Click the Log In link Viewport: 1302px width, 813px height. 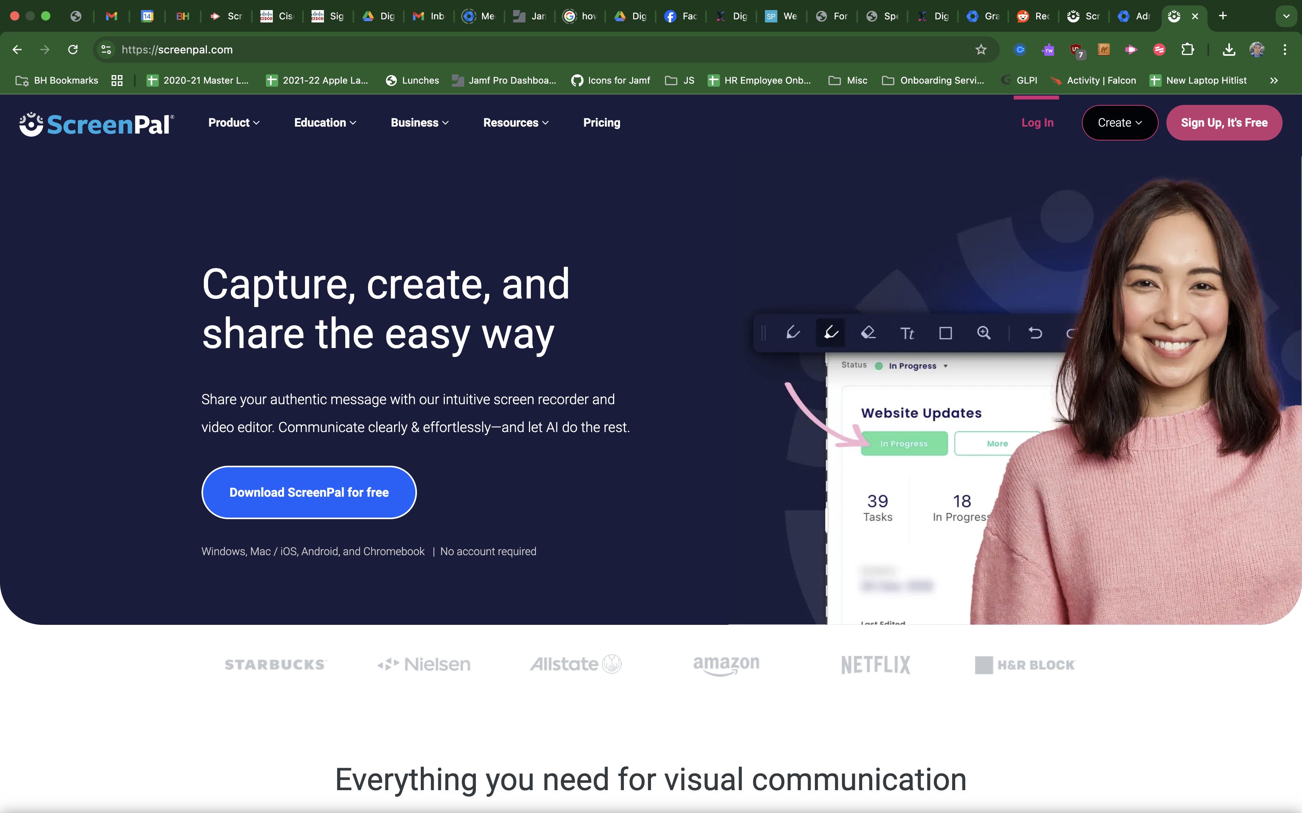pyautogui.click(x=1037, y=123)
